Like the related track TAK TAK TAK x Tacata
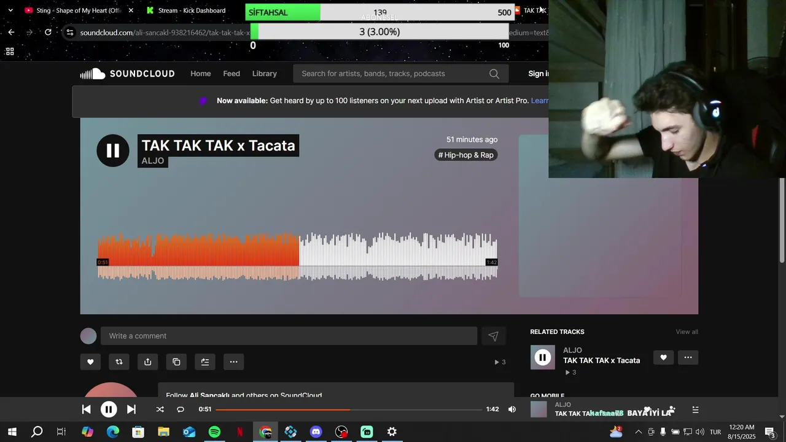The image size is (786, 442). 663,357
